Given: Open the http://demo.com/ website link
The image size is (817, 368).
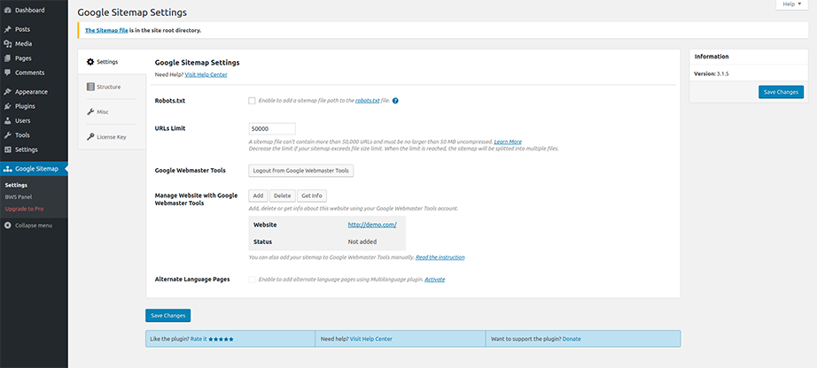Looking at the screenshot, I should 372,225.
